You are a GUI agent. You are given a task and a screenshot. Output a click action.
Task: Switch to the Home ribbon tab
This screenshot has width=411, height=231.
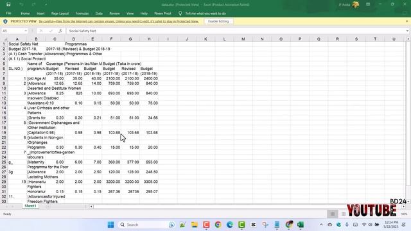point(25,13)
